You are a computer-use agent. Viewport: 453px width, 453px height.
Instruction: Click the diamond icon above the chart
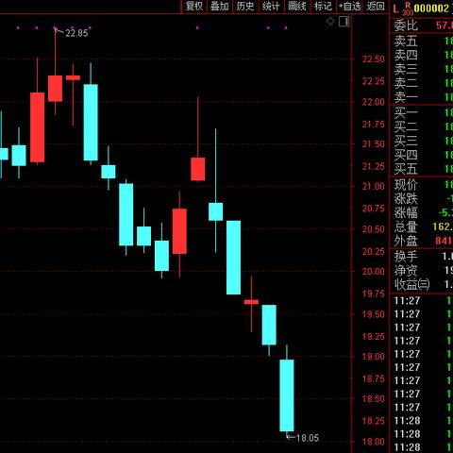(x=330, y=22)
